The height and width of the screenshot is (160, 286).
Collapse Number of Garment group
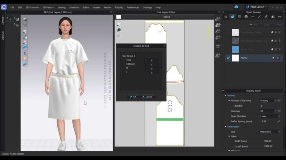229,100
